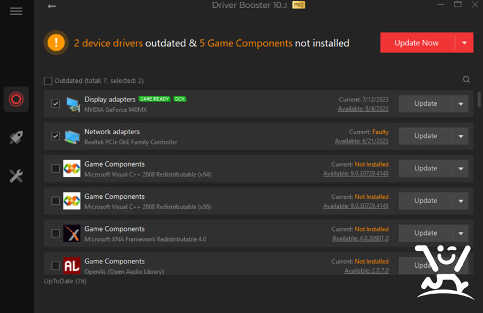Screen dimensions: 483x313
Task: Expand the UpToDate (76) section
Action: [x=65, y=281]
